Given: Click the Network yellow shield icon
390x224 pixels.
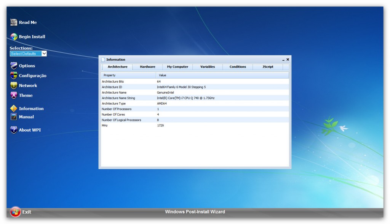Looking at the screenshot, I should tap(14, 85).
